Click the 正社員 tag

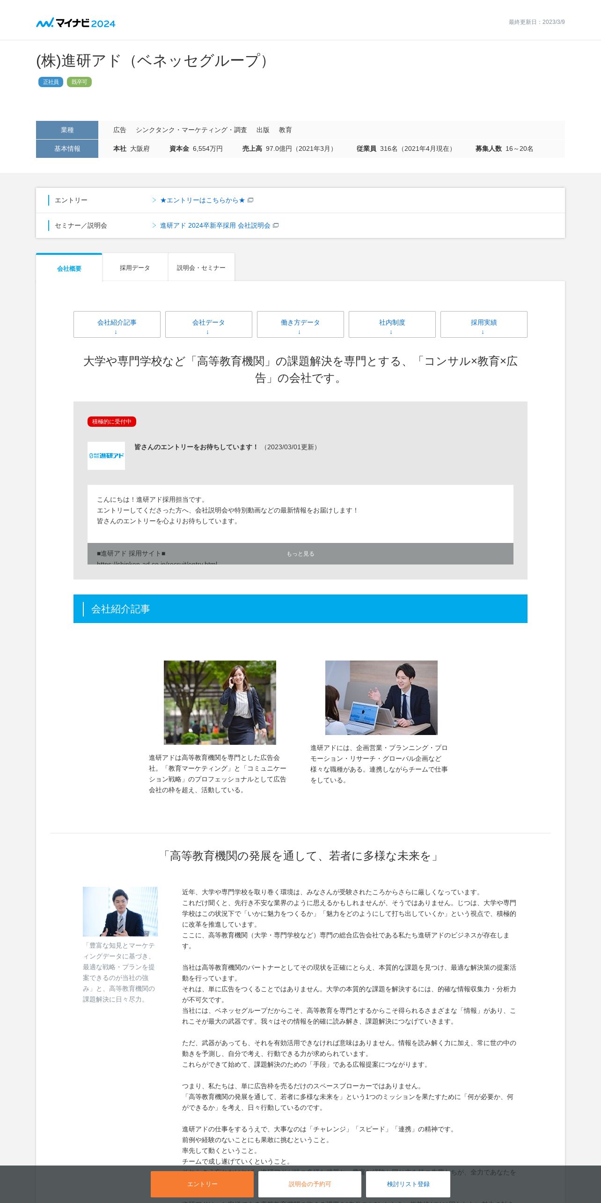tap(51, 82)
